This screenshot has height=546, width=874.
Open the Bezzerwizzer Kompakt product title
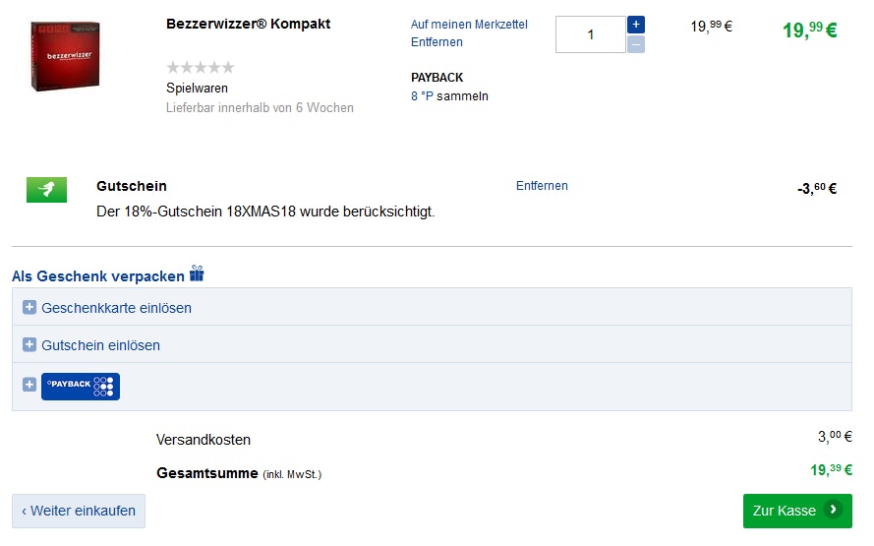[249, 24]
